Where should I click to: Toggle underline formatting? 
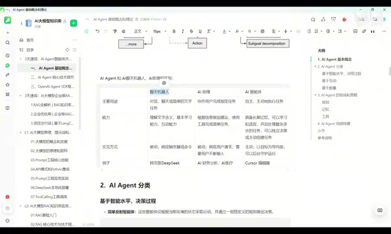pos(200,31)
